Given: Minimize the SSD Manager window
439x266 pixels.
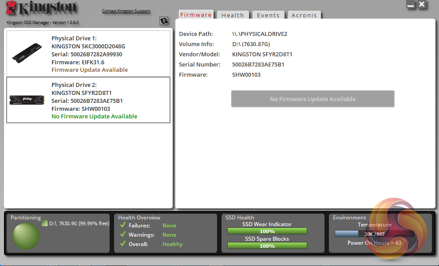Looking at the screenshot, I should coord(411,5).
